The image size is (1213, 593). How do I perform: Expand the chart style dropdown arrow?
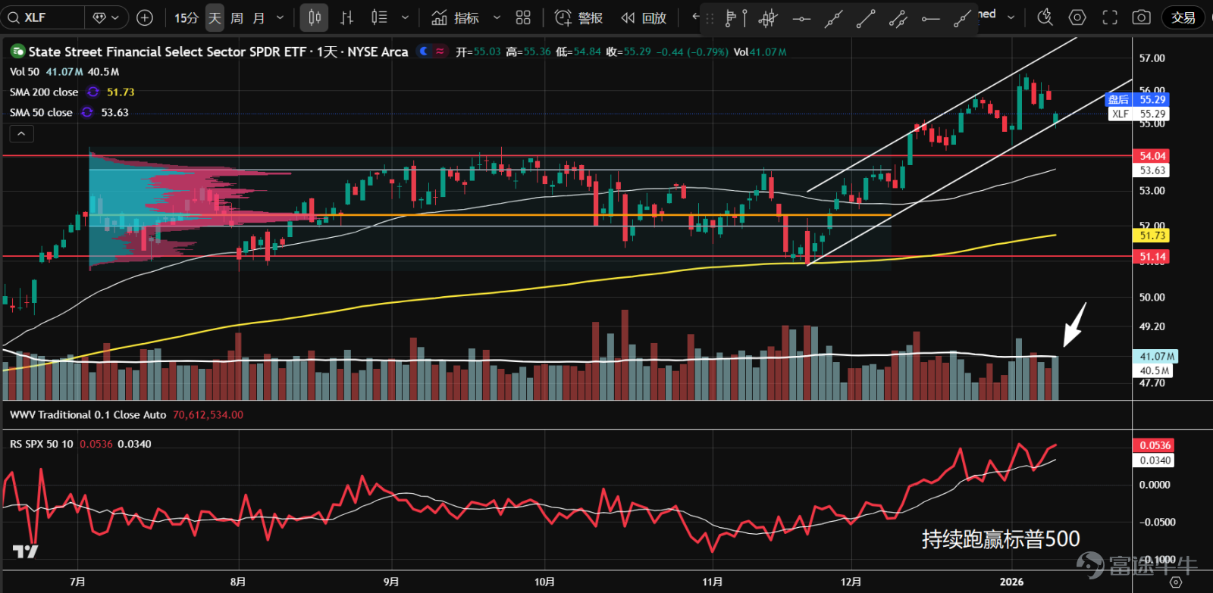tap(405, 17)
